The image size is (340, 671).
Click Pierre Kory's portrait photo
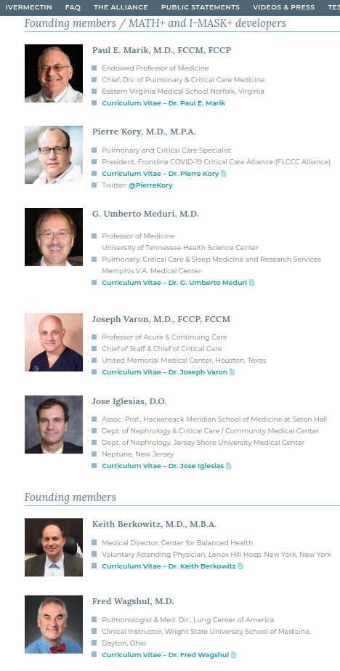(54, 155)
